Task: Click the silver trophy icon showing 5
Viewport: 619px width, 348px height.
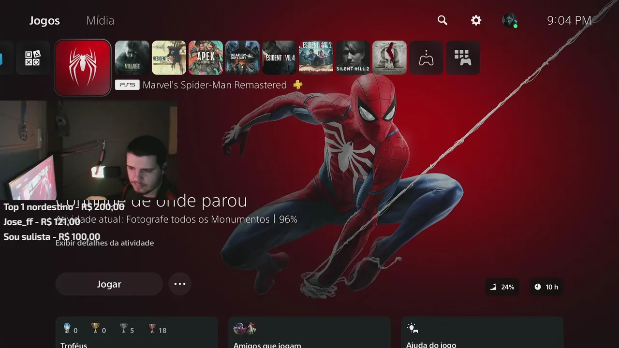Action: click(x=124, y=329)
